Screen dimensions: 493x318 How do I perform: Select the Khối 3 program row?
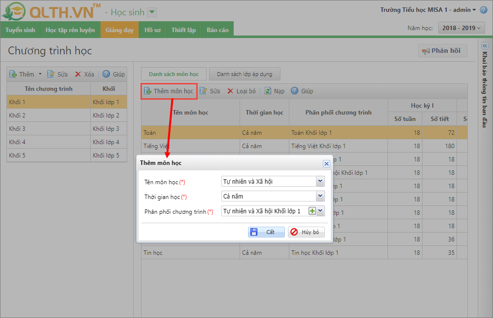(67, 129)
